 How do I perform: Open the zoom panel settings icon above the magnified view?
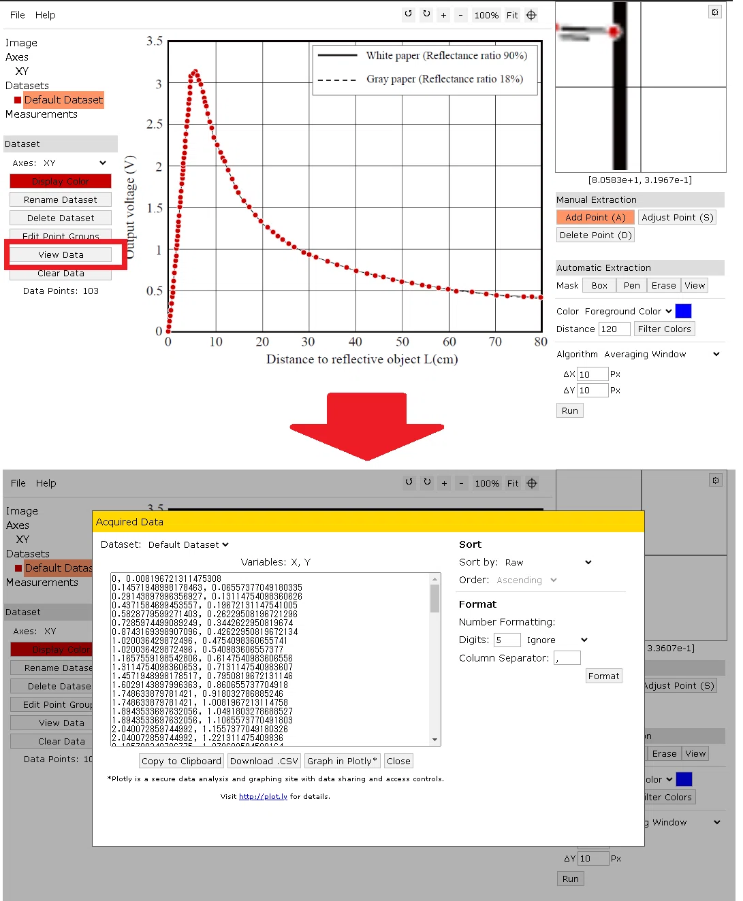tap(714, 12)
